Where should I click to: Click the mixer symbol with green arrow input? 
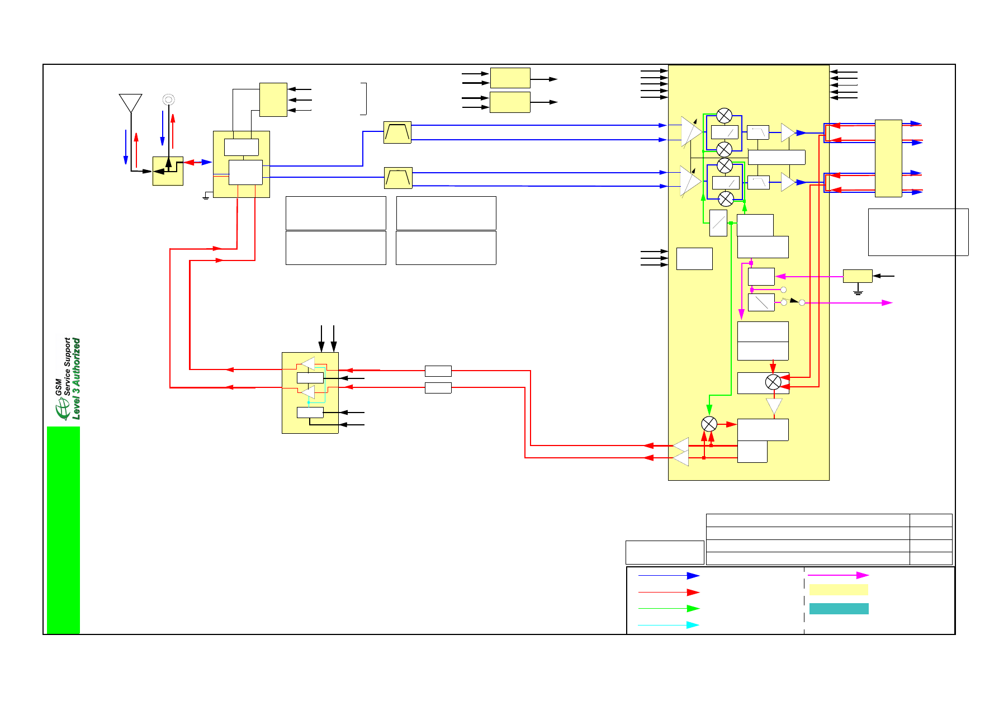[709, 424]
